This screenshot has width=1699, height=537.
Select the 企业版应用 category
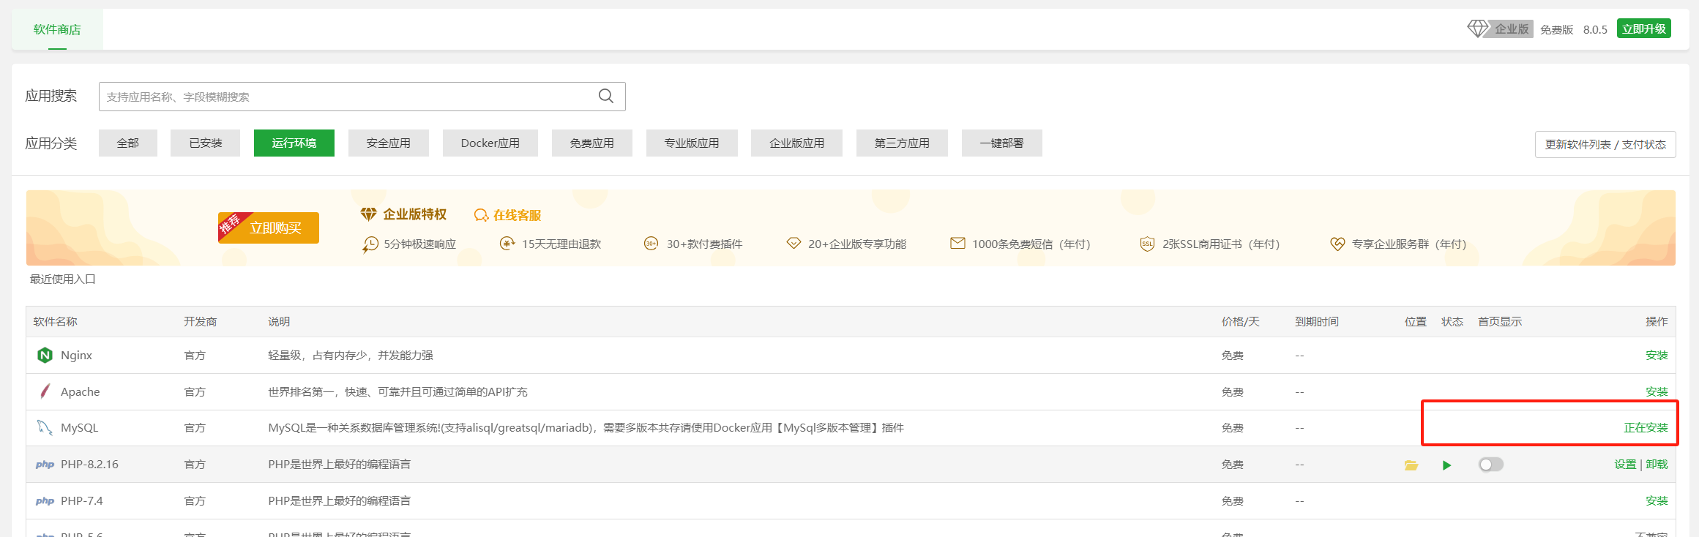click(797, 143)
